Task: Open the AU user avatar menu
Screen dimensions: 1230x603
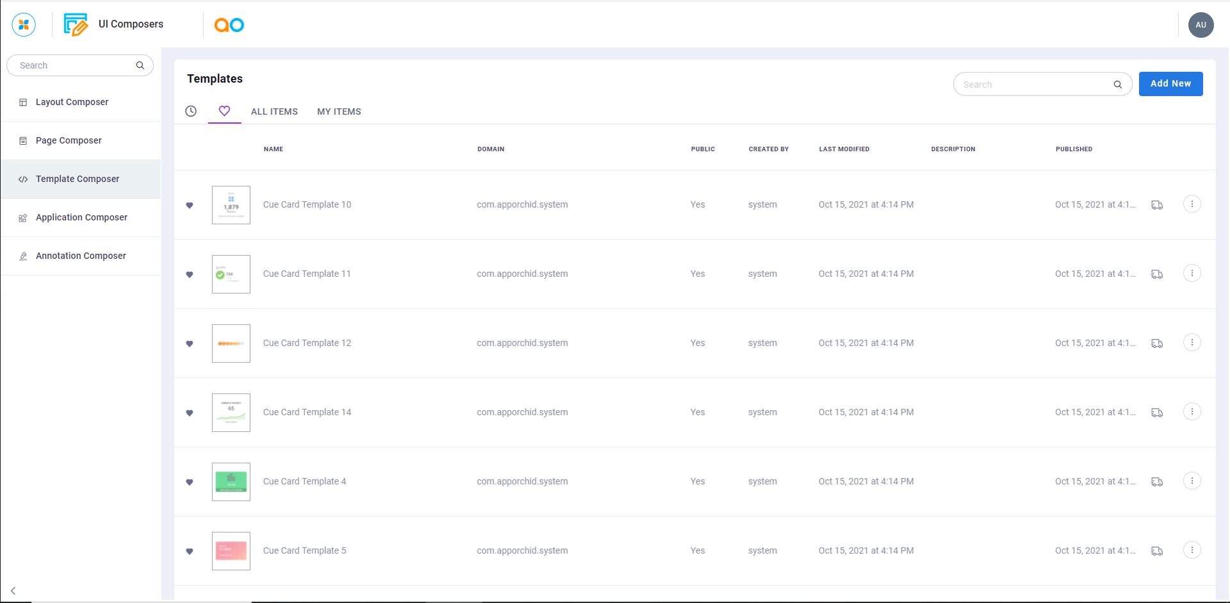Action: (1201, 25)
